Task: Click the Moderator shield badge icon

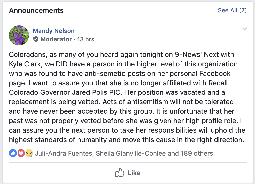Action: click(36, 39)
